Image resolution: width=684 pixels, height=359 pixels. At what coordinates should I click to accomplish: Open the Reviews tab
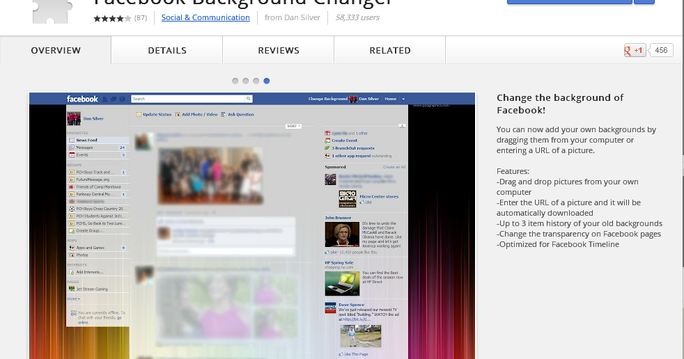tap(279, 50)
